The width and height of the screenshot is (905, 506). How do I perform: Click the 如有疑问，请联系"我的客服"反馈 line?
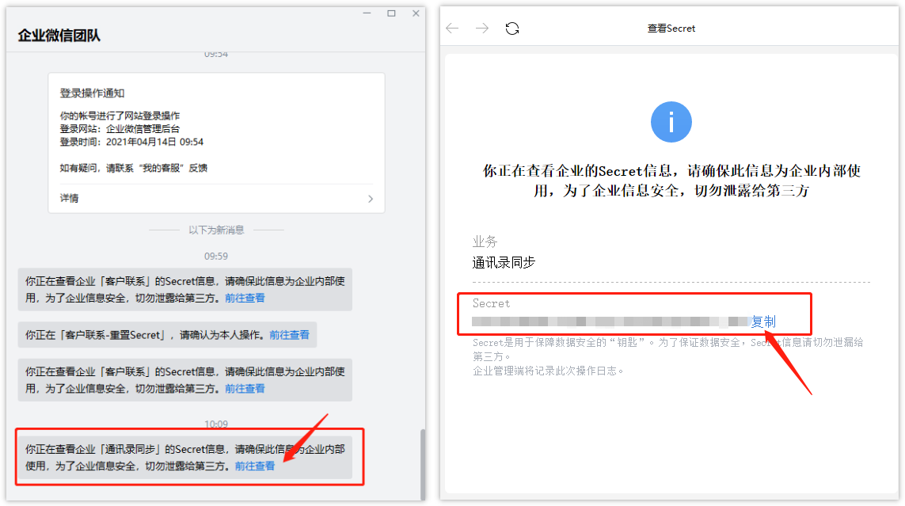pyautogui.click(x=133, y=168)
